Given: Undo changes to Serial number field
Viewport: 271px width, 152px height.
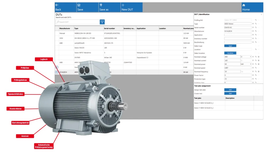Looking at the screenshot, I should pos(256,27).
